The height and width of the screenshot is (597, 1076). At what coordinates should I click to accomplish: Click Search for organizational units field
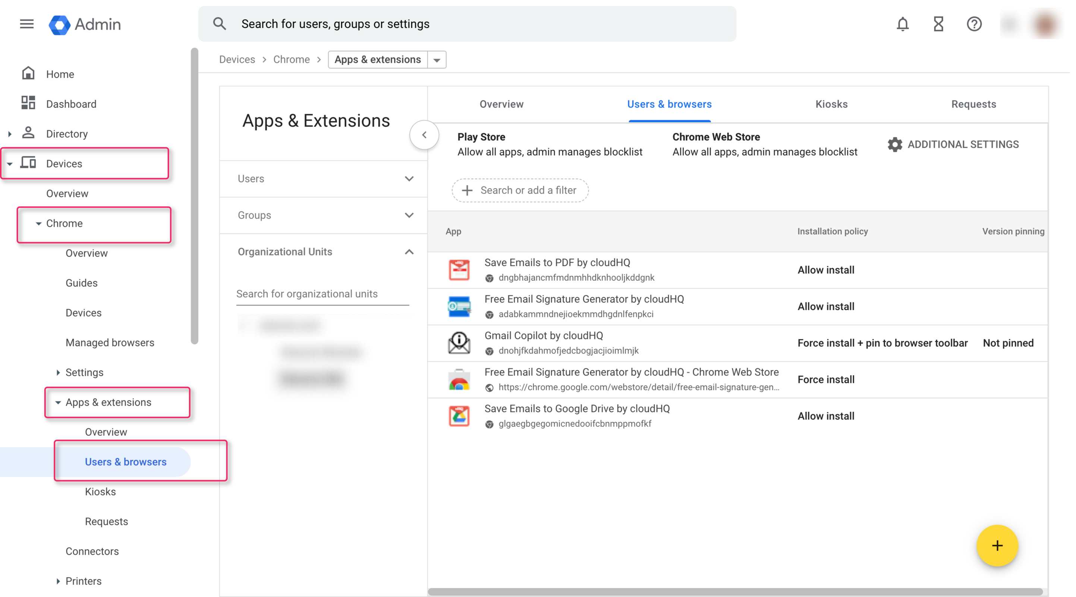(x=323, y=294)
